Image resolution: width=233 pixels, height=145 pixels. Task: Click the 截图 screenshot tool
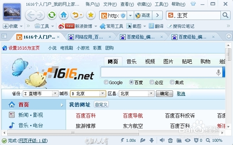(134, 26)
